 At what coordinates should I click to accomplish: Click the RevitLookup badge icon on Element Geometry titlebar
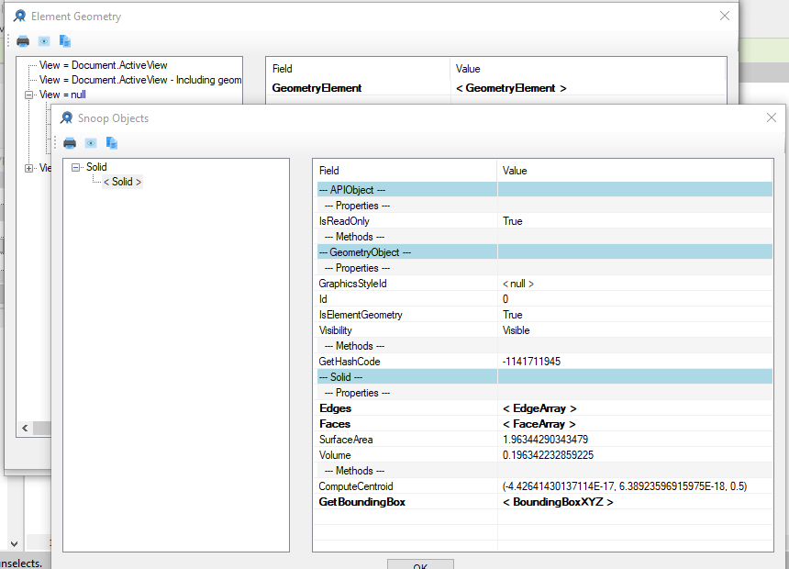[x=17, y=16]
